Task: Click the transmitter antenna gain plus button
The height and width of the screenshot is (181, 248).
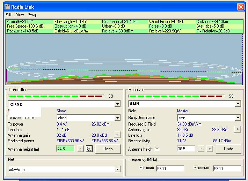Action: point(117,135)
